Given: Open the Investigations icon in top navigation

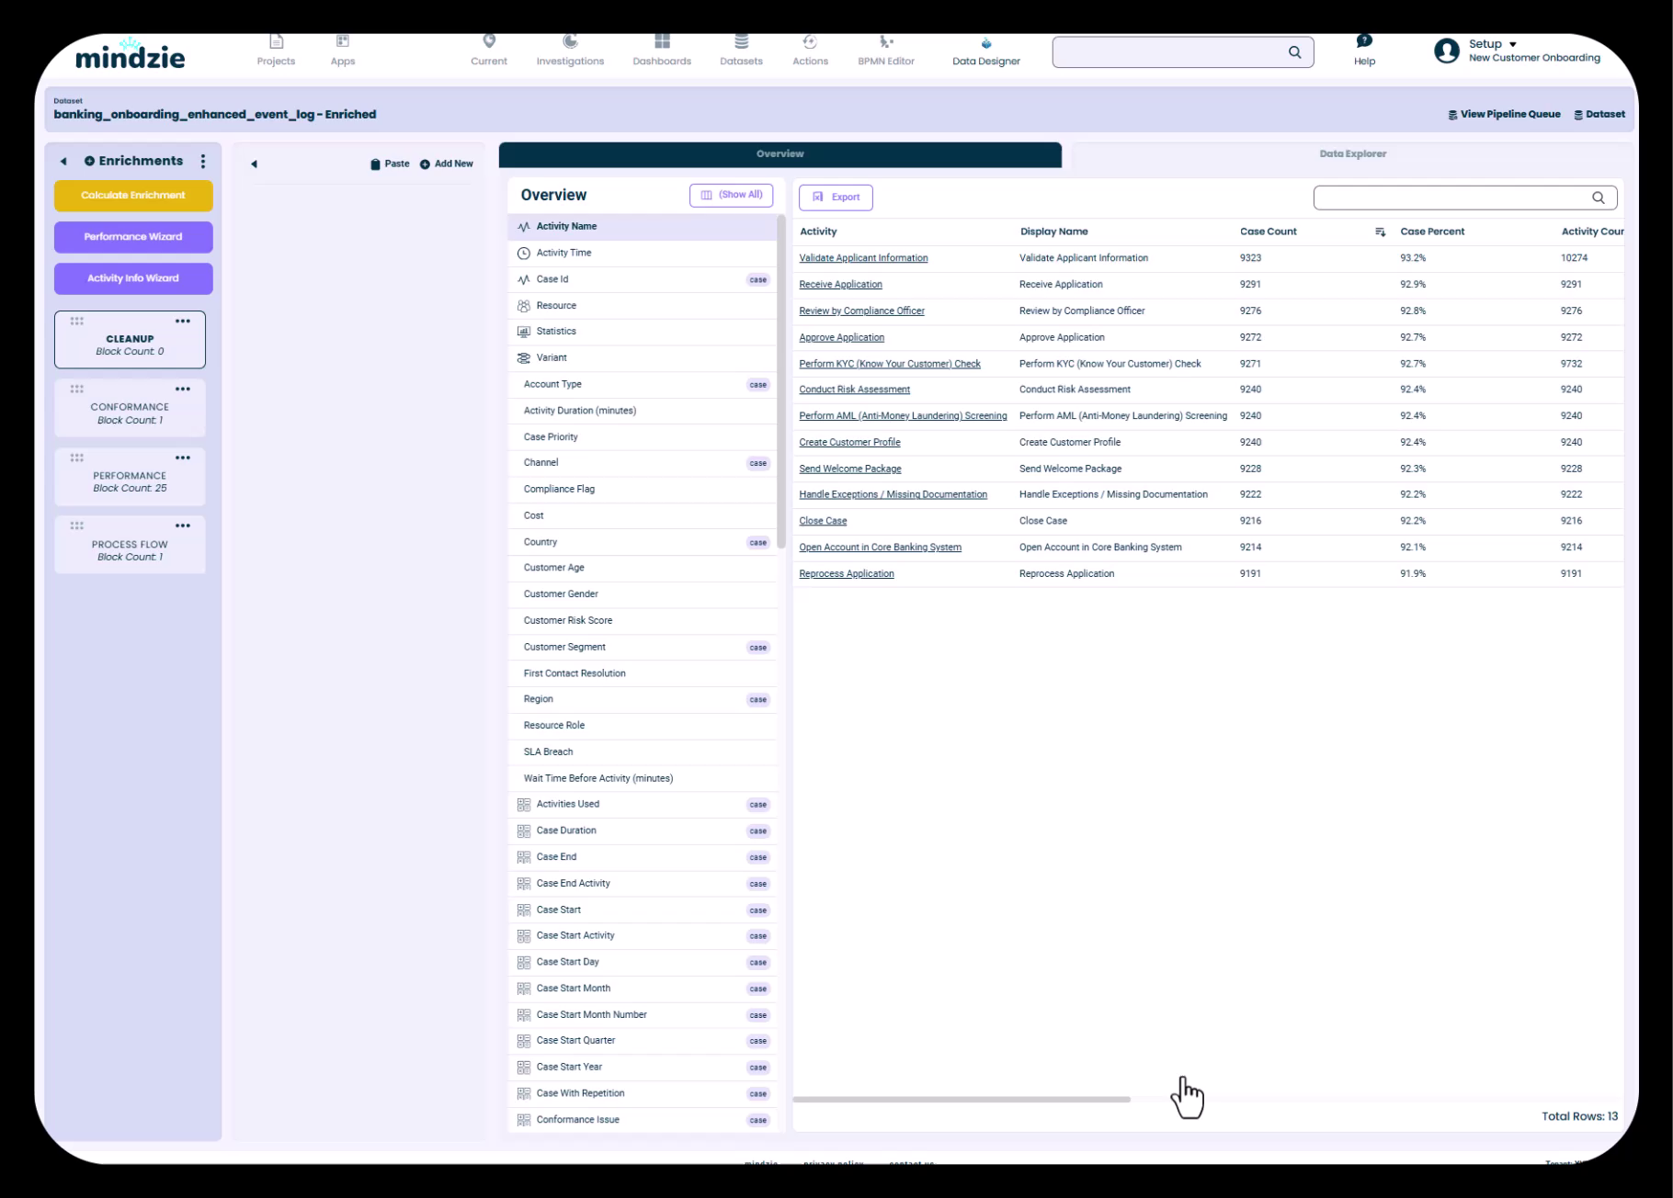Looking at the screenshot, I should tap(570, 42).
